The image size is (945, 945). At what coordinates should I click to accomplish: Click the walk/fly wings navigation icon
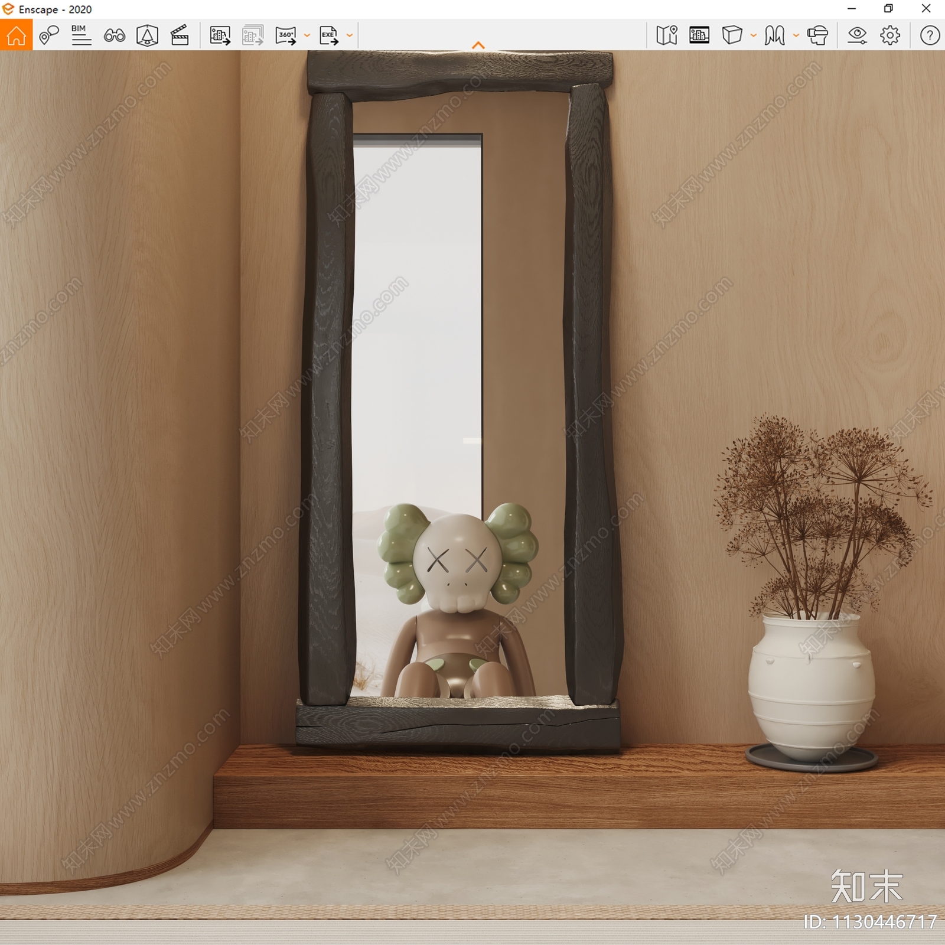coord(774,35)
